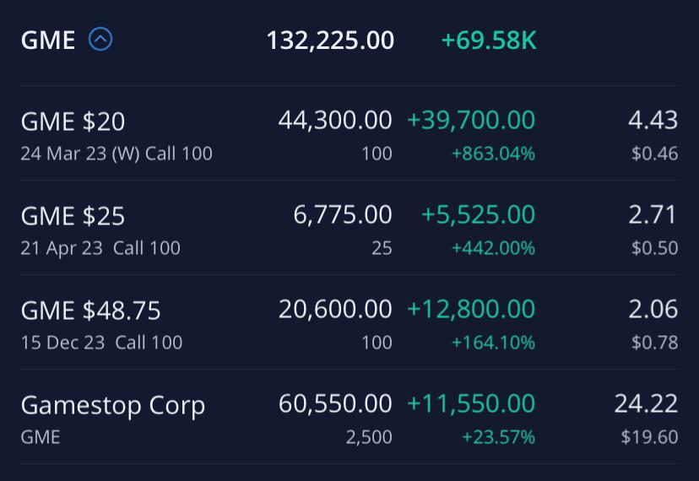The width and height of the screenshot is (699, 481).
Task: Click the 21 Apr 23 Call 100 subtitle
Action: [100, 248]
